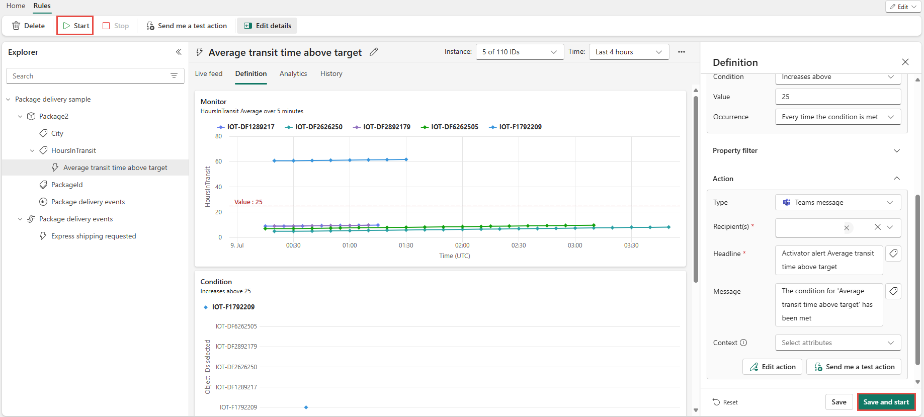Image resolution: width=924 pixels, height=417 pixels.
Task: Collapse the Explorer pane with double-chevron icon
Action: coord(179,52)
